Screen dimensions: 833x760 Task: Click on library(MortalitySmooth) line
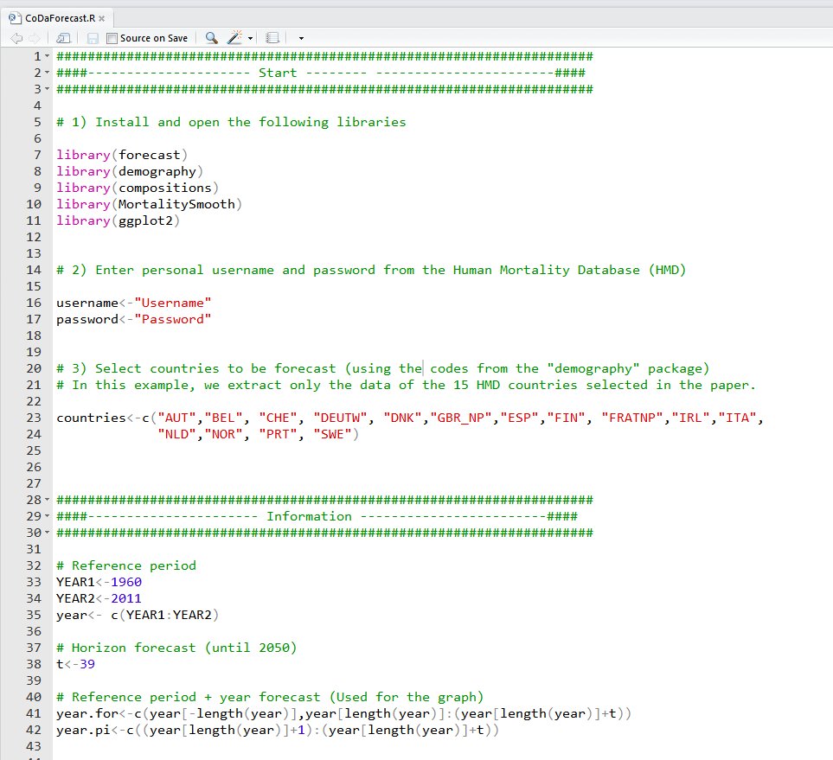[150, 204]
